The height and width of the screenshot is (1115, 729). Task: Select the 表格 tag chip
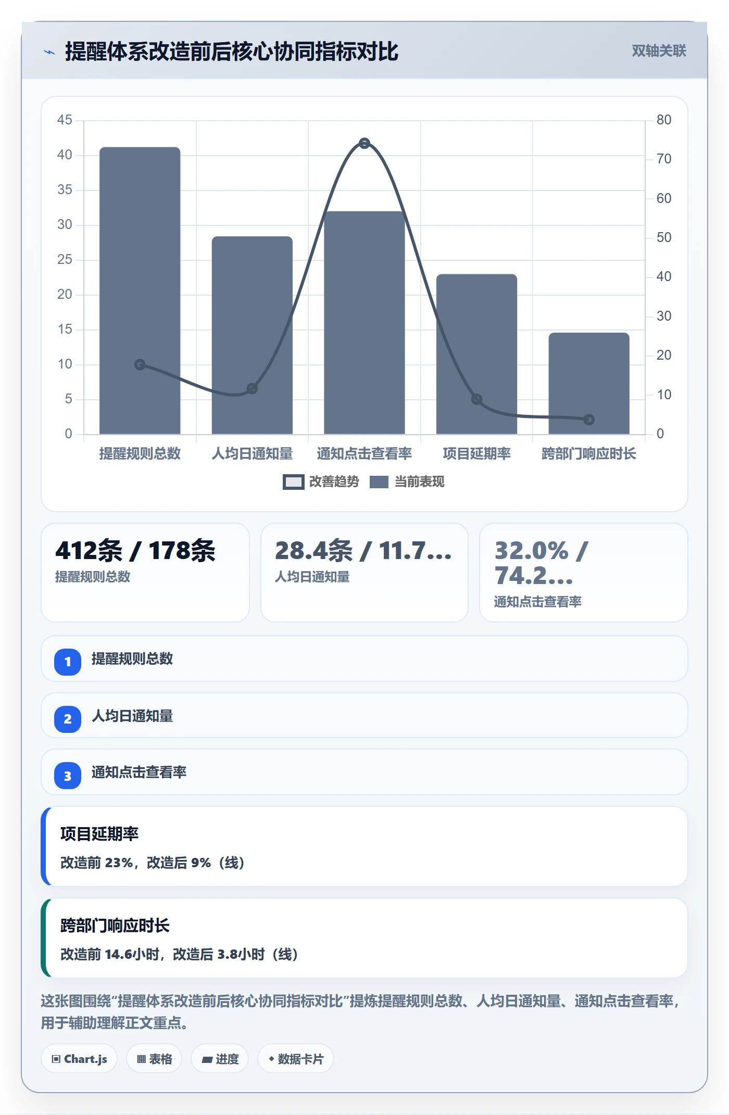154,1059
